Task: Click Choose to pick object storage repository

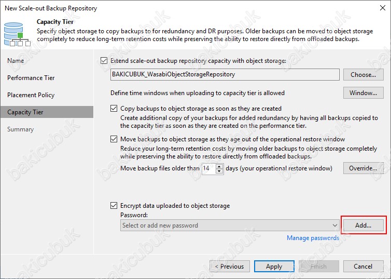Action: pyautogui.click(x=364, y=75)
